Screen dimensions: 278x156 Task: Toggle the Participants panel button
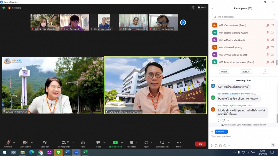[x=64, y=144]
